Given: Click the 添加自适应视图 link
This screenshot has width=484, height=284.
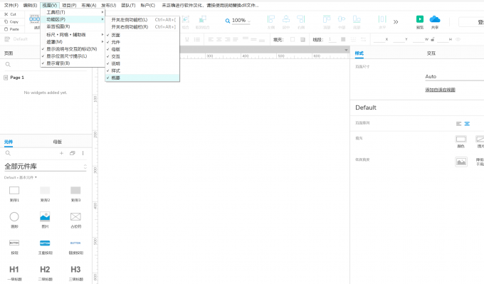Looking at the screenshot, I should 440,90.
